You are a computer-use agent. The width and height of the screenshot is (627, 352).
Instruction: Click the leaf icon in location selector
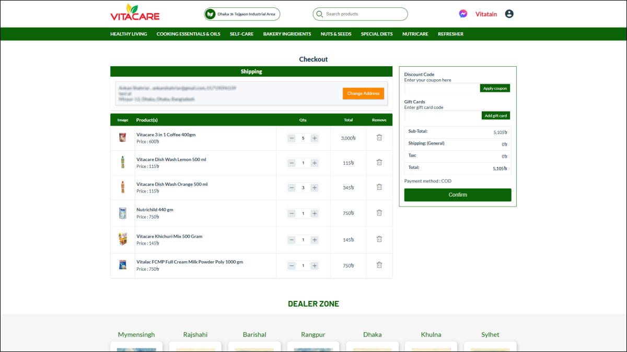click(211, 14)
